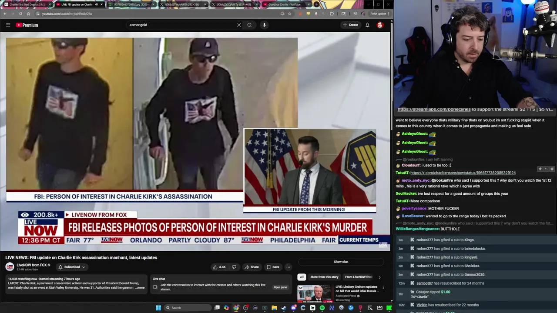Open streamlabs donation link in chat
Screen dimensions: 557x313
click(x=434, y=110)
